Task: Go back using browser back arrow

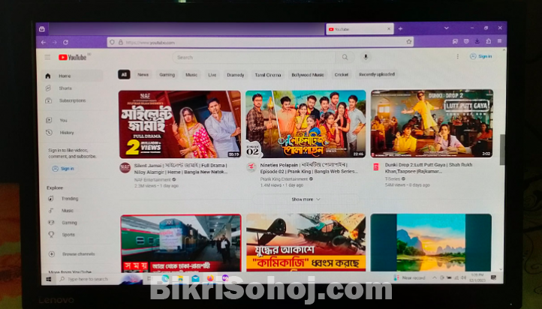Action: (44, 42)
